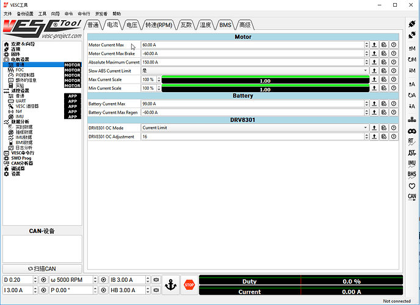Toggle the CAN forwarding icon

(x=412, y=196)
